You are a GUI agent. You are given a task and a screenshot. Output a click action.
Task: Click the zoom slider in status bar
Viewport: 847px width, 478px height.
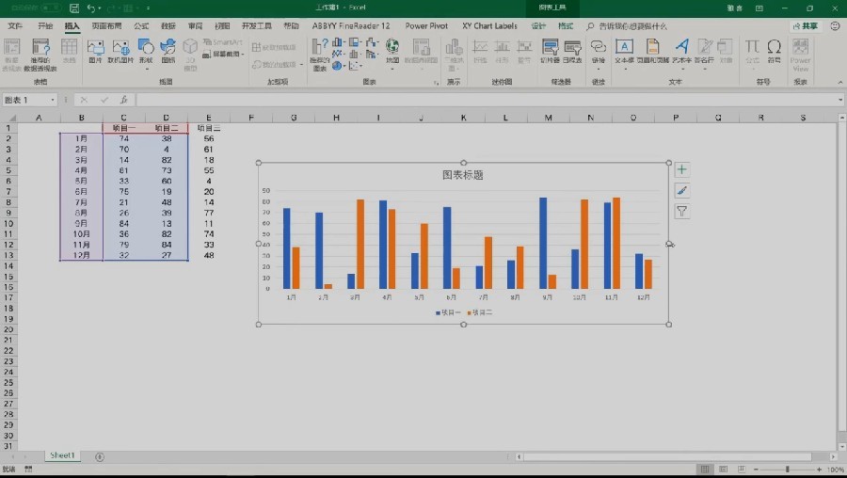[788, 470]
